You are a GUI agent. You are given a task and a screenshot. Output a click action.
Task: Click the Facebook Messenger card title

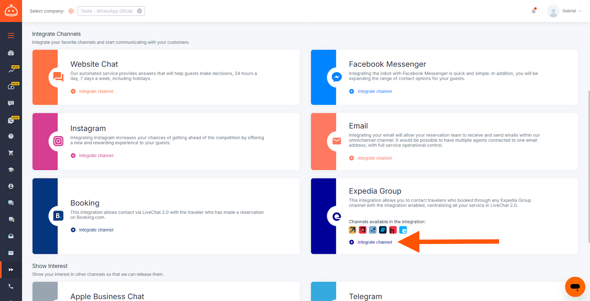coord(387,64)
